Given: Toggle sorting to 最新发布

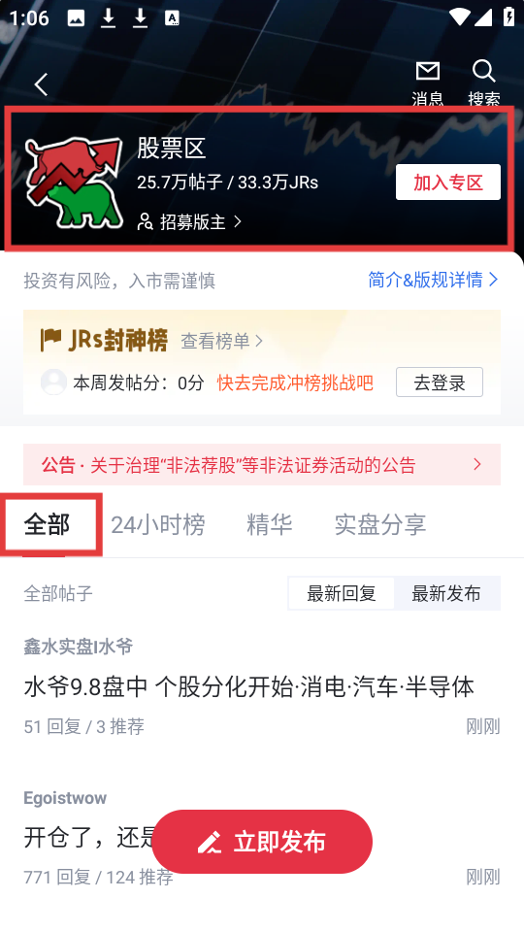Looking at the screenshot, I should point(446,593).
